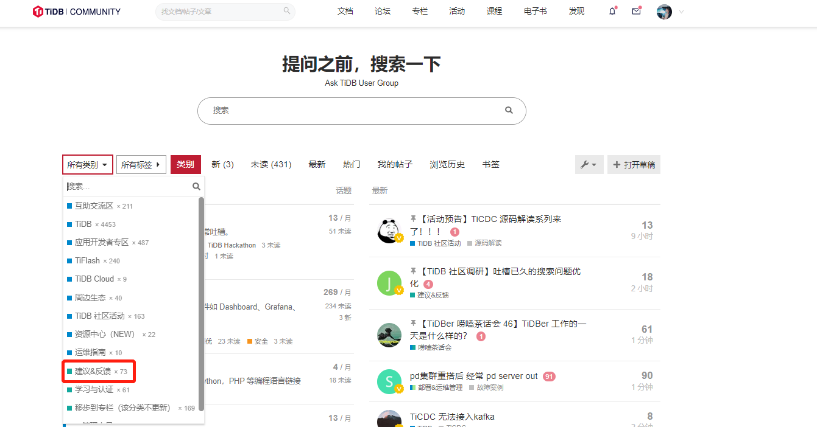
Task: Switch to 最新 tab
Action: (317, 164)
